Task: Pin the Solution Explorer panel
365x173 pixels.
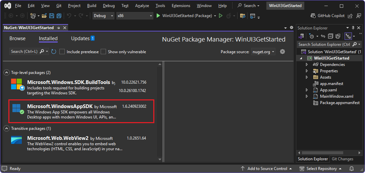Action: tap(353, 28)
